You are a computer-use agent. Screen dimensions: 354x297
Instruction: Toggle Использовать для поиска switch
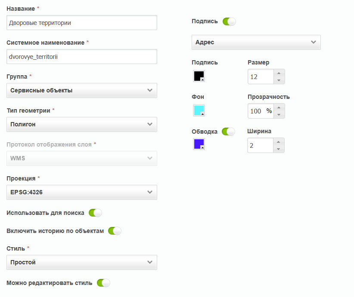[x=95, y=213]
